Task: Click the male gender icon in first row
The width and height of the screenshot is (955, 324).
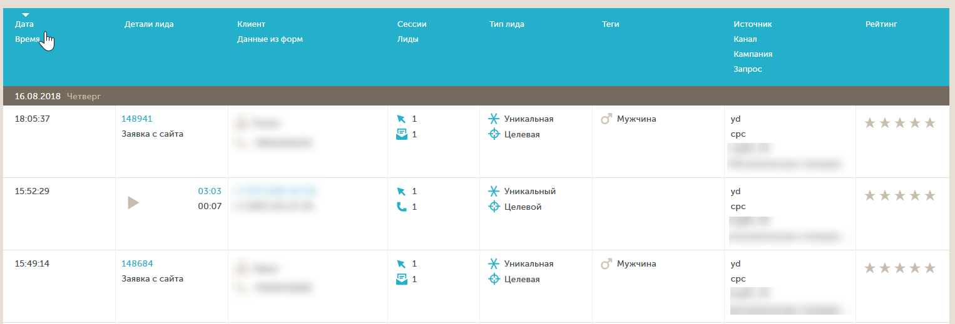Action: (x=606, y=119)
